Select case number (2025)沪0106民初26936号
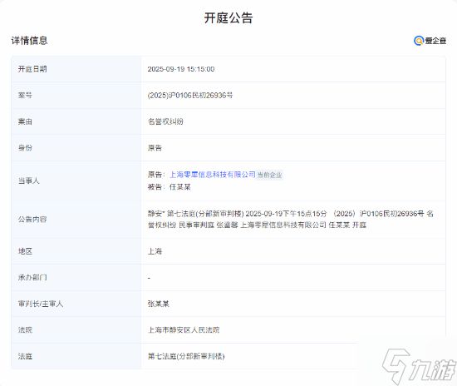 [190, 96]
